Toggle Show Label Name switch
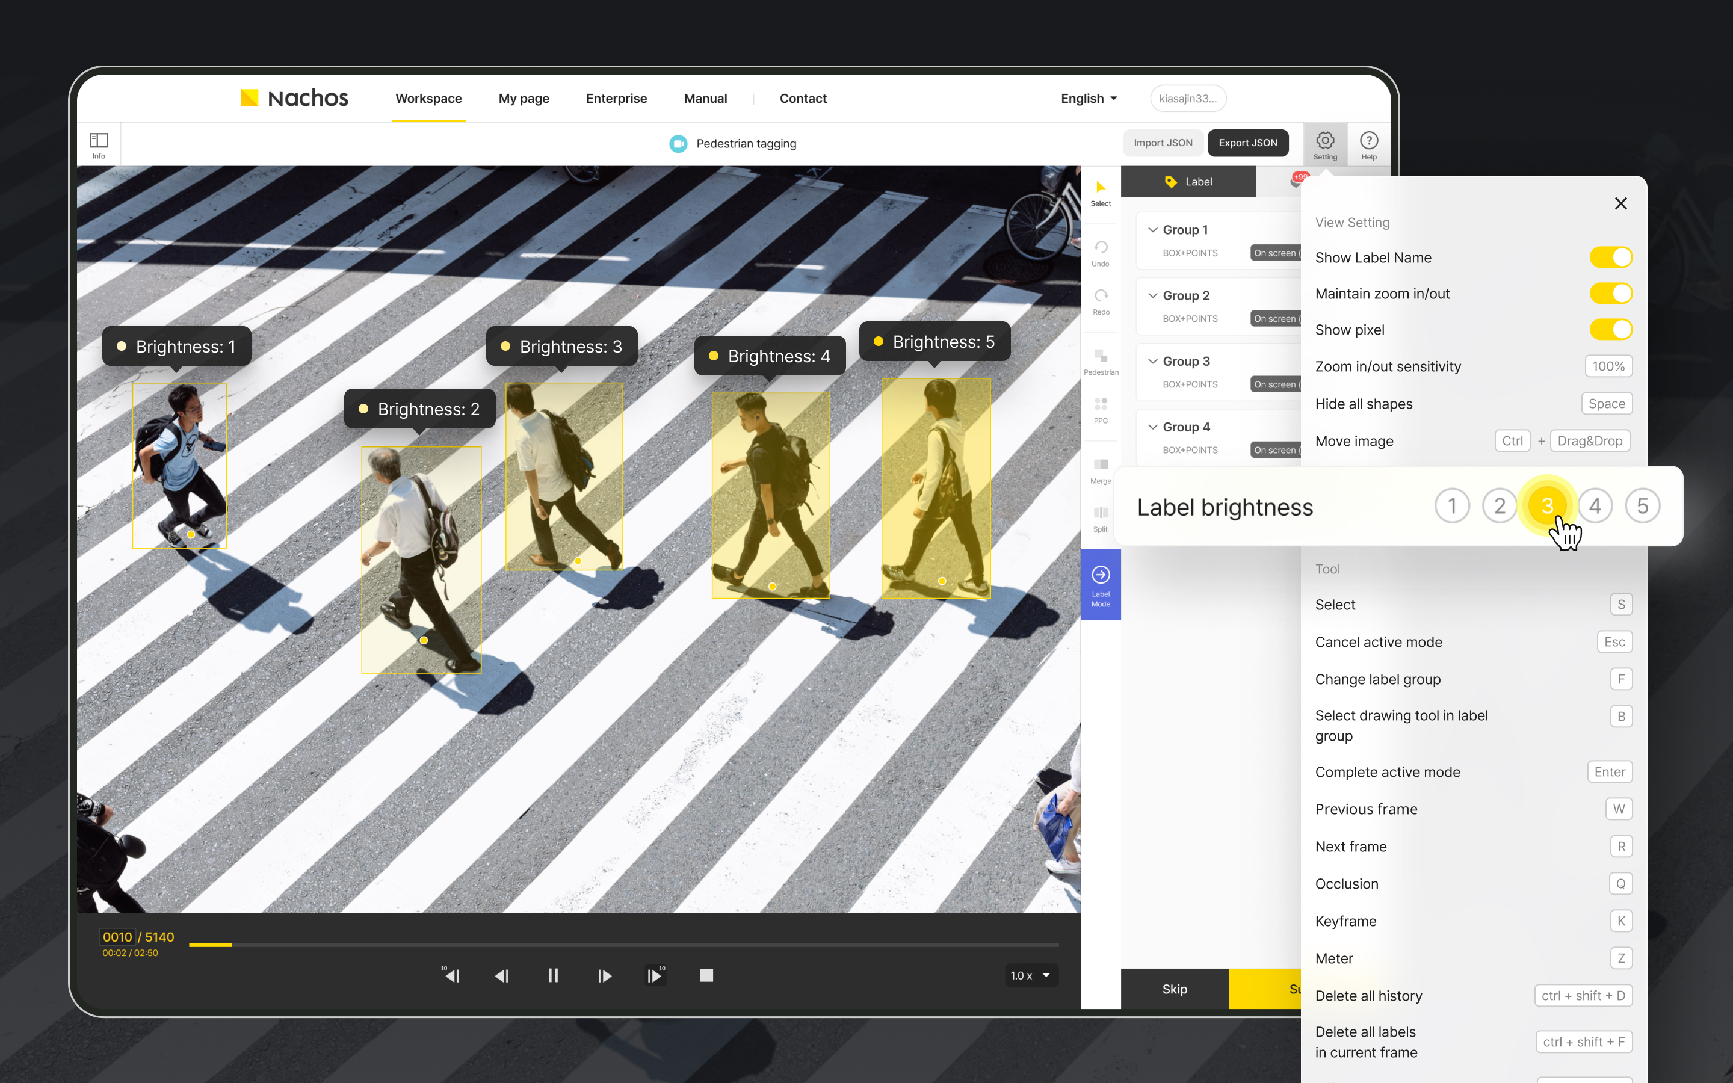This screenshot has height=1083, width=1733. click(x=1610, y=257)
